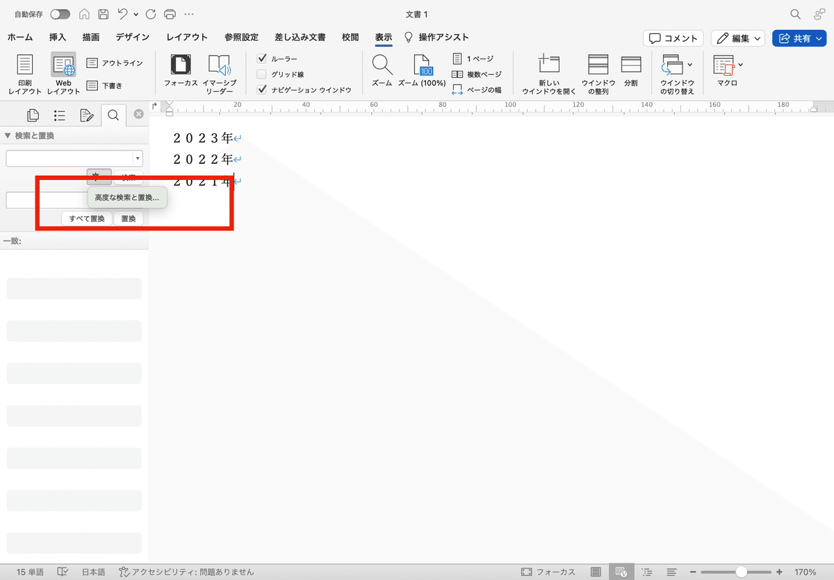Viewport: 834px width, 580px height.
Task: Select Web レイアウト view in the ribbon
Action: [x=63, y=74]
